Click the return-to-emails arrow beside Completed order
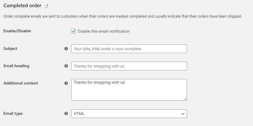Image resolution: width=253 pixels, height=126 pixels. coord(46,6)
